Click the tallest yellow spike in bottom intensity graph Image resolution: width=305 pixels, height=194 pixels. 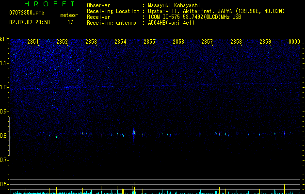coord(134,188)
